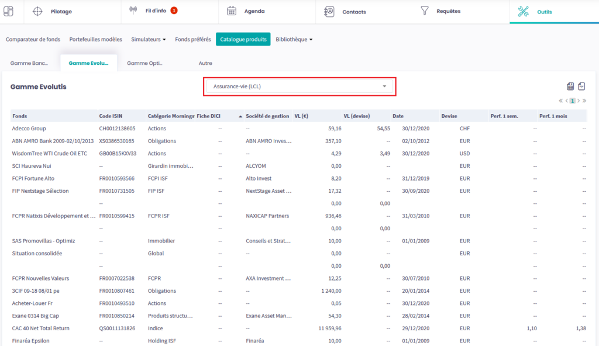Expand the Simulateurs menu
Screen dimensions: 599x346
coord(149,39)
